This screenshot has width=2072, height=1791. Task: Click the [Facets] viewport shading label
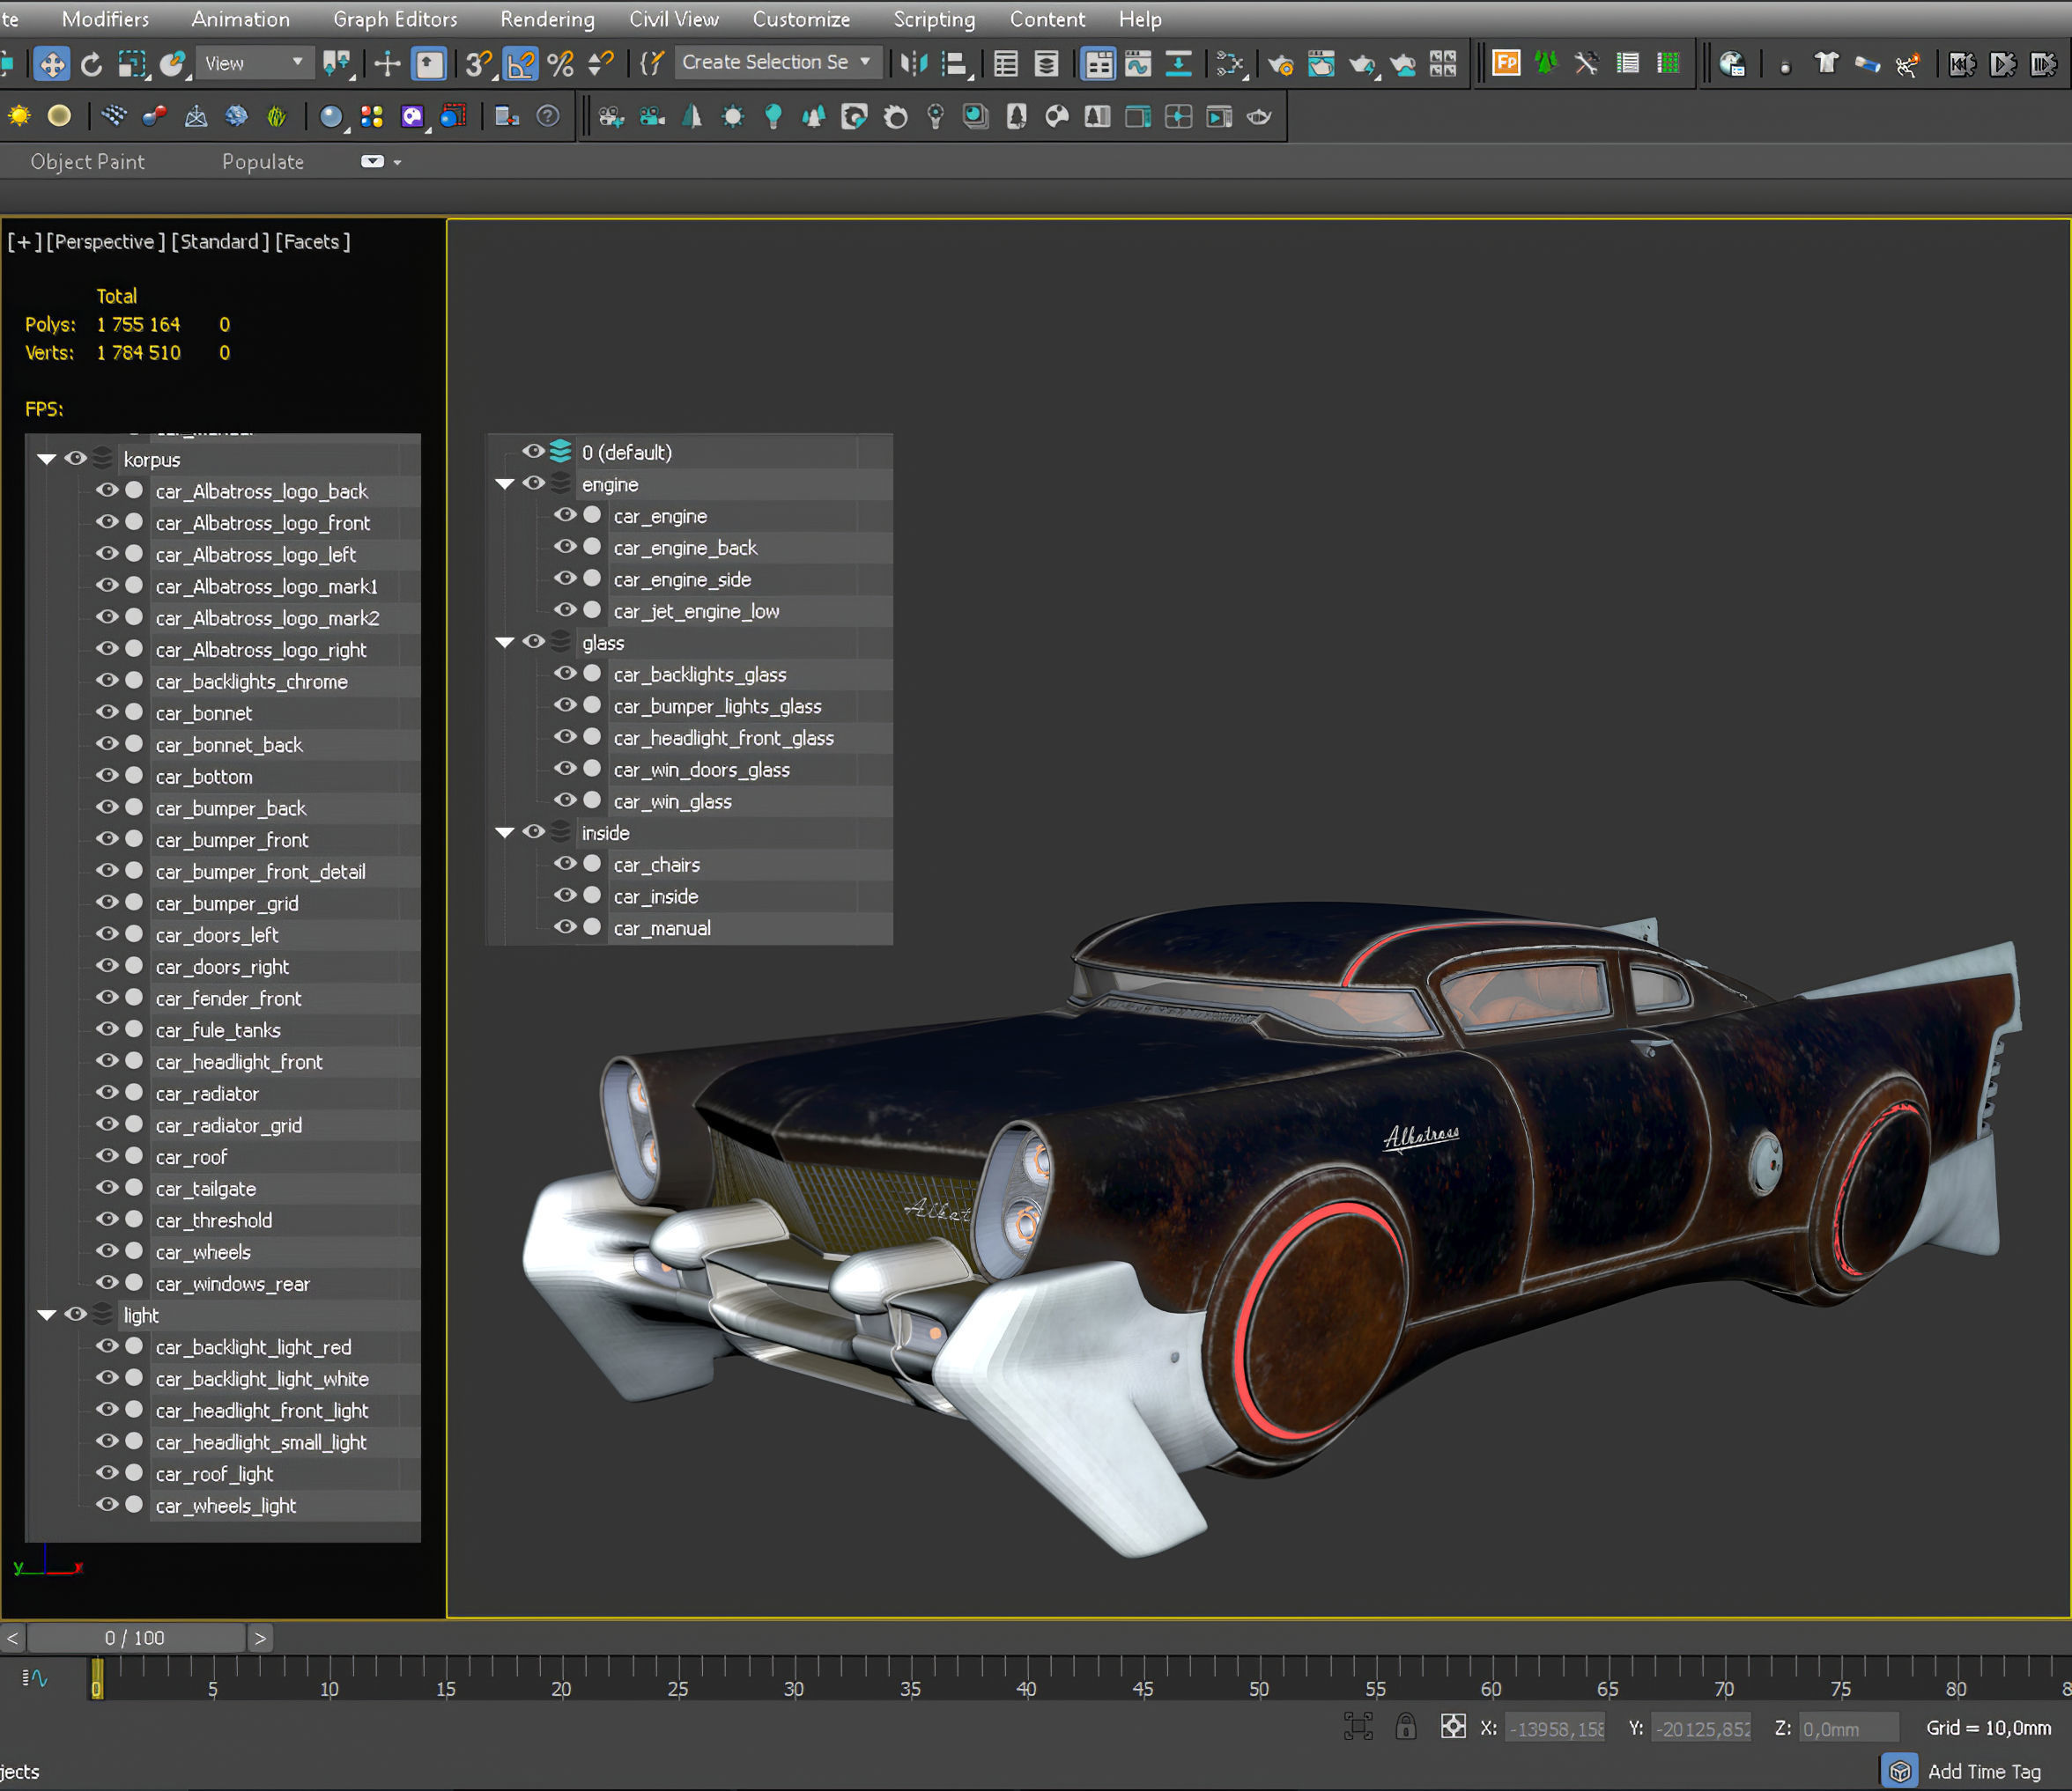(312, 242)
